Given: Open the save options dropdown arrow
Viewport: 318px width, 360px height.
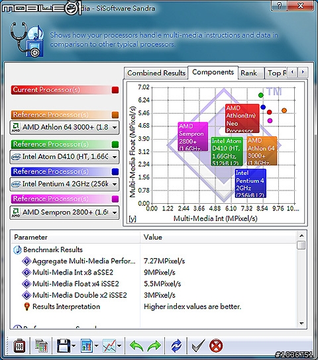Looking at the screenshot, I should tap(74, 345).
